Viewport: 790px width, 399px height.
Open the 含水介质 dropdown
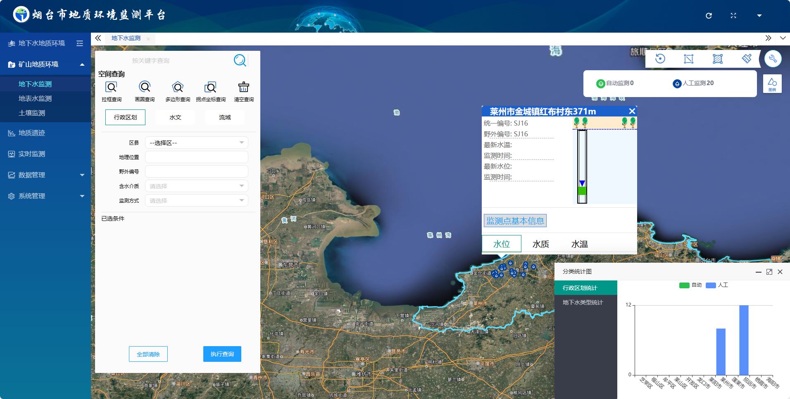(x=197, y=186)
